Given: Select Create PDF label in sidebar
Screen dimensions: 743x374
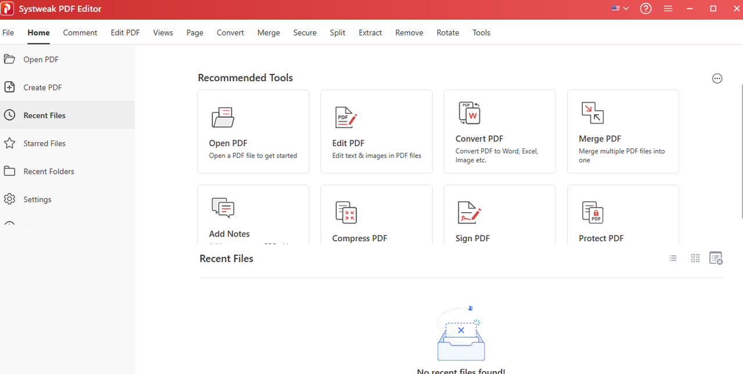Looking at the screenshot, I should pyautogui.click(x=42, y=88).
